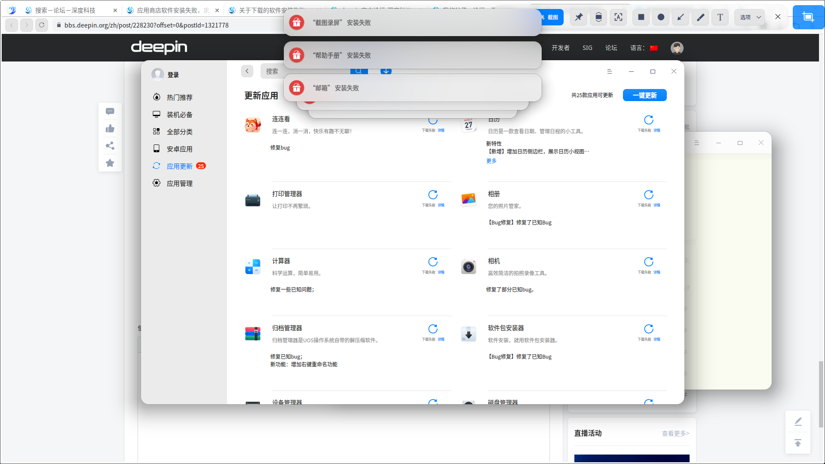Select 应用更新 in the app store sidebar

click(x=180, y=166)
